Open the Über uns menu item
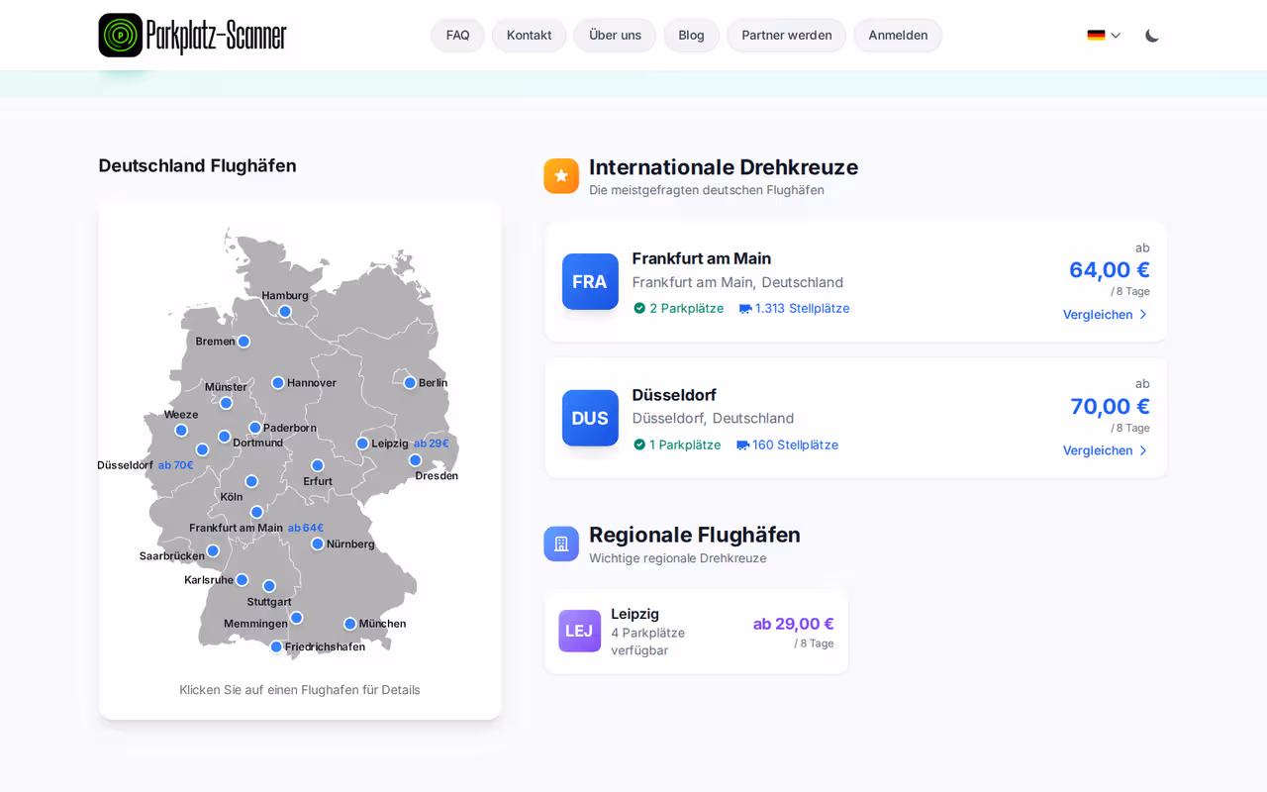The height and width of the screenshot is (792, 1267). coord(615,36)
